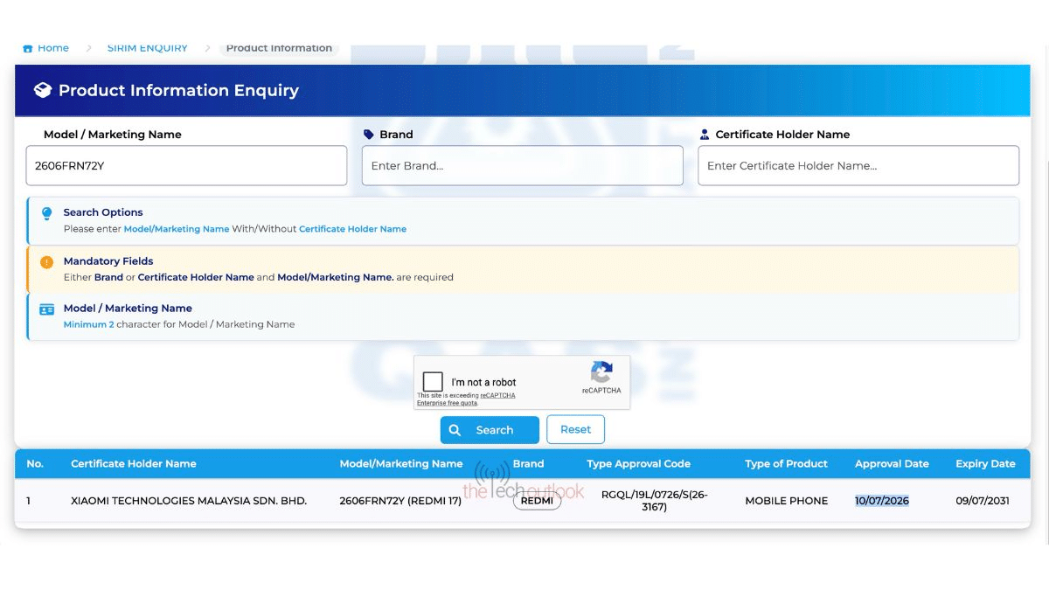
Task: Open the reCAPTCHA Enterprise free quota link
Action: point(466,399)
